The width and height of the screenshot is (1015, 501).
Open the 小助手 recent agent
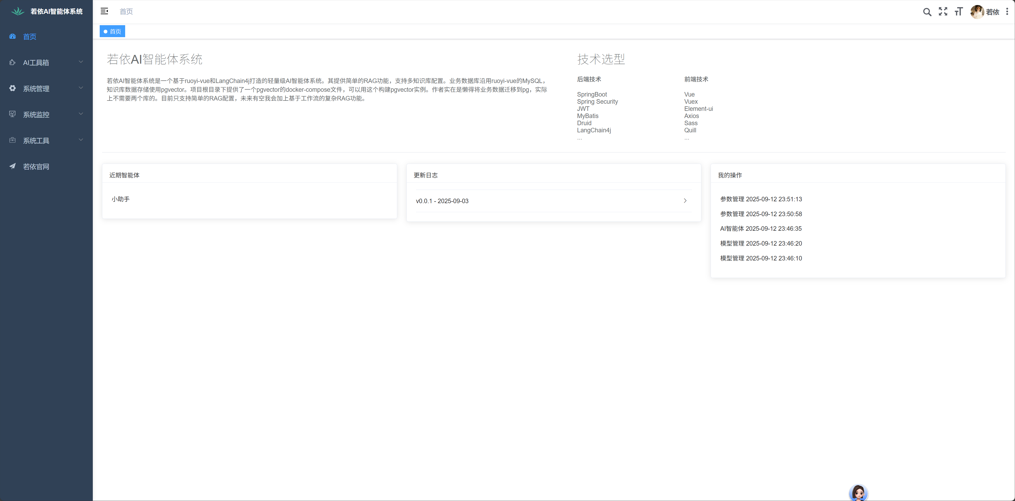pyautogui.click(x=121, y=199)
